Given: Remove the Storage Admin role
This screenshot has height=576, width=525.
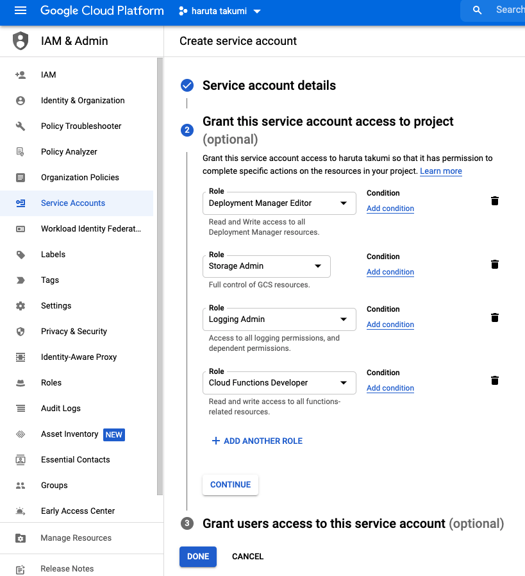Looking at the screenshot, I should coord(494,264).
